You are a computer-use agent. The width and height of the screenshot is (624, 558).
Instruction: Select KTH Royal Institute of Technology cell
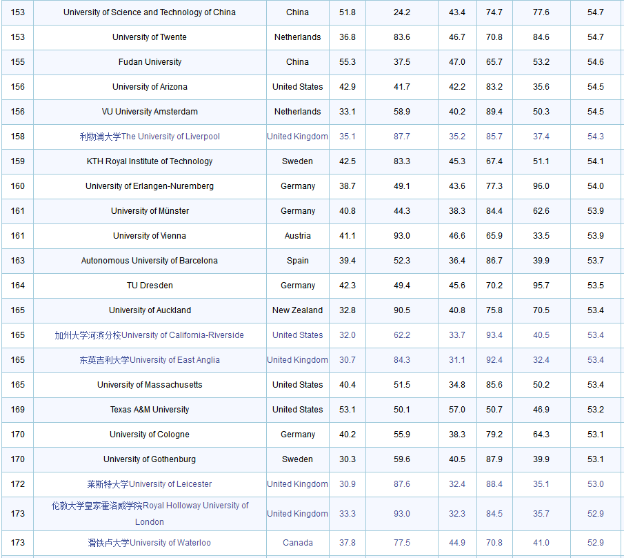150,161
